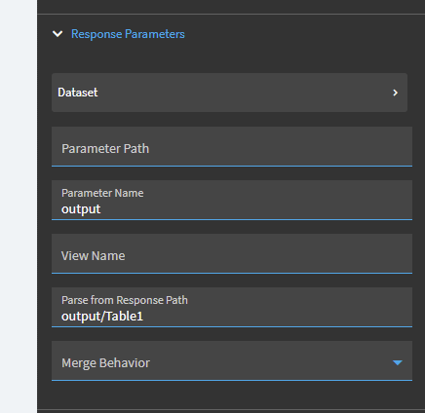Click the 'output' value in Parameter Name

[x=81, y=209]
